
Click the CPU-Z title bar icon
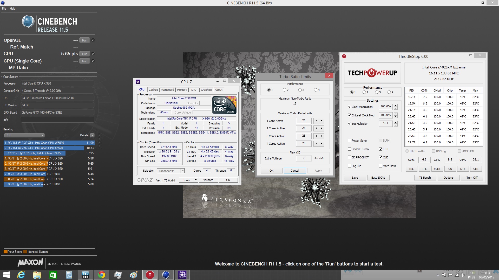point(138,82)
